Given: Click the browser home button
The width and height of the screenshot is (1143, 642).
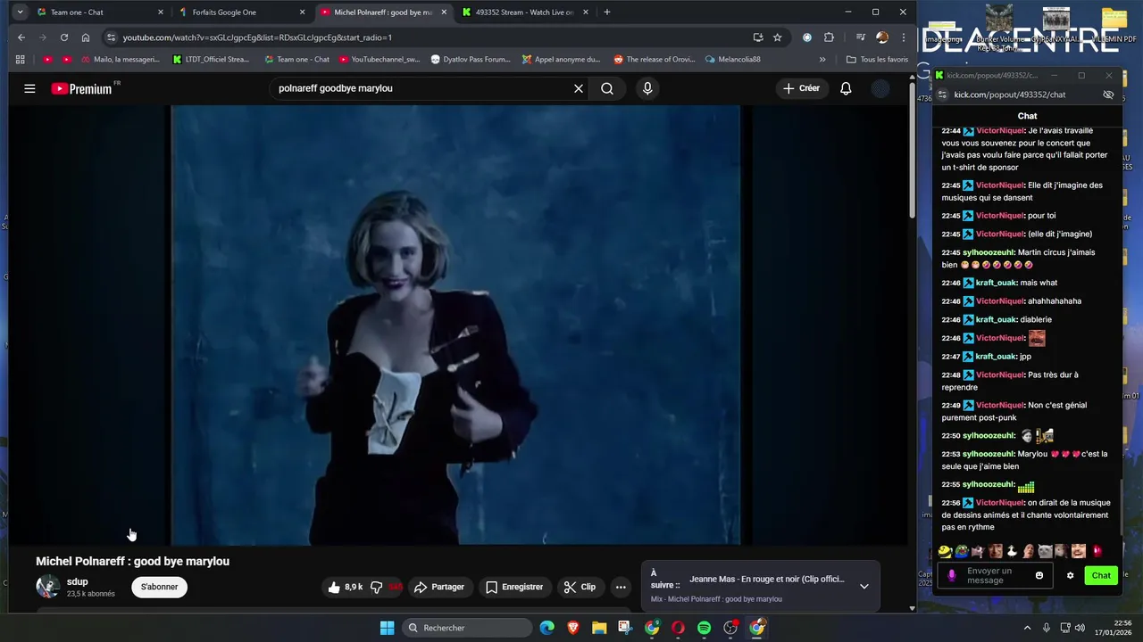Looking at the screenshot, I should click(86, 37).
